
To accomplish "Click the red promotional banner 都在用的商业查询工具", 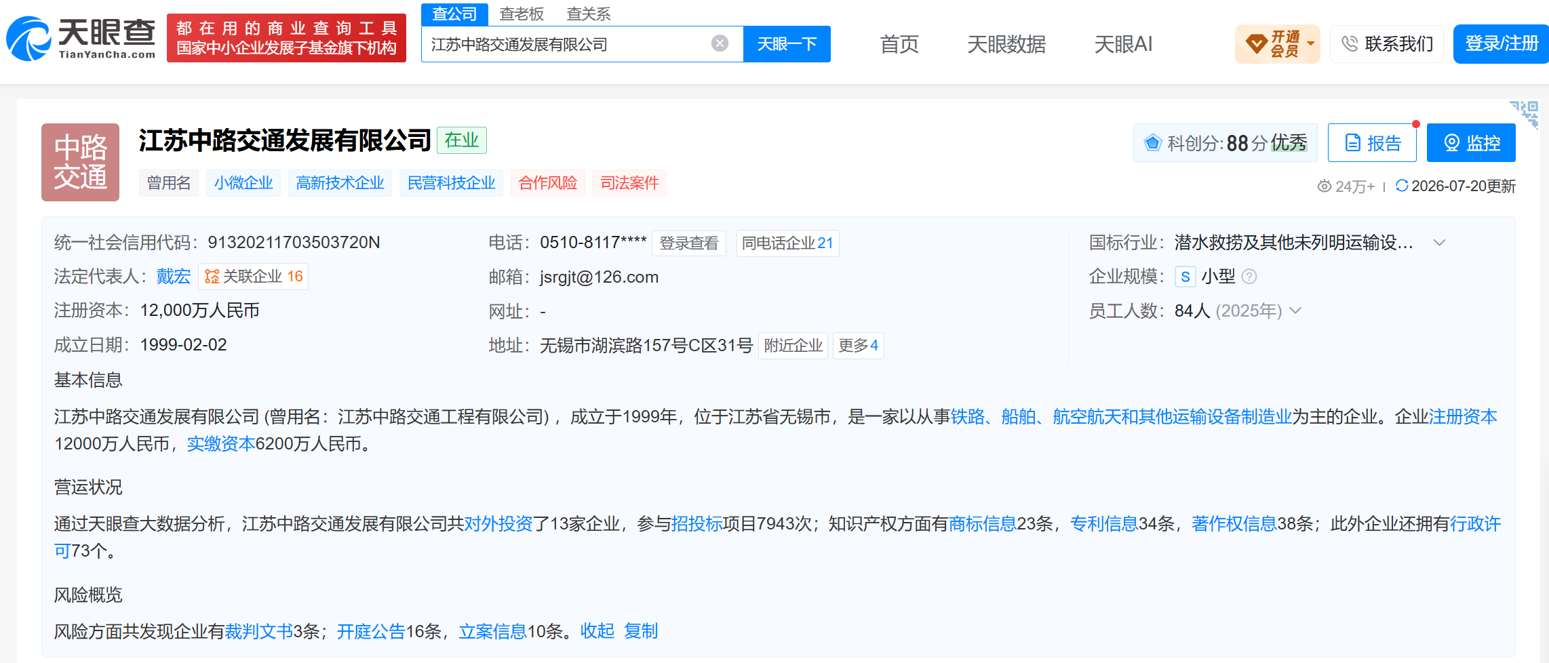I will [286, 38].
